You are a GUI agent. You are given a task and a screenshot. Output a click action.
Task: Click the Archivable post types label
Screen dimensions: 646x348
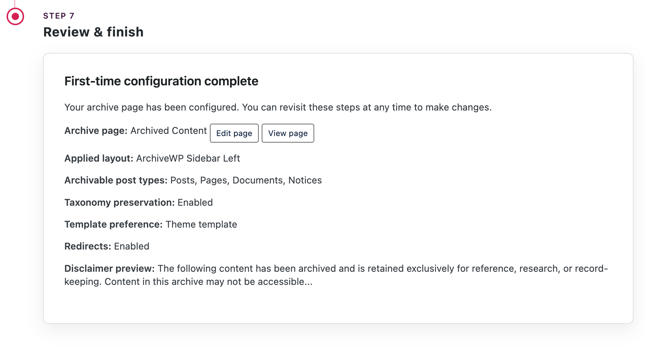tap(115, 180)
